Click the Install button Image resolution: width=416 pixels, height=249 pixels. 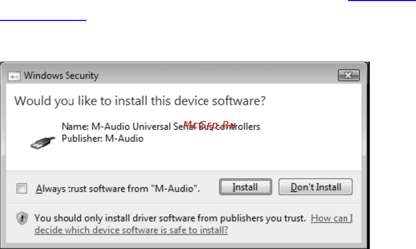245,187
